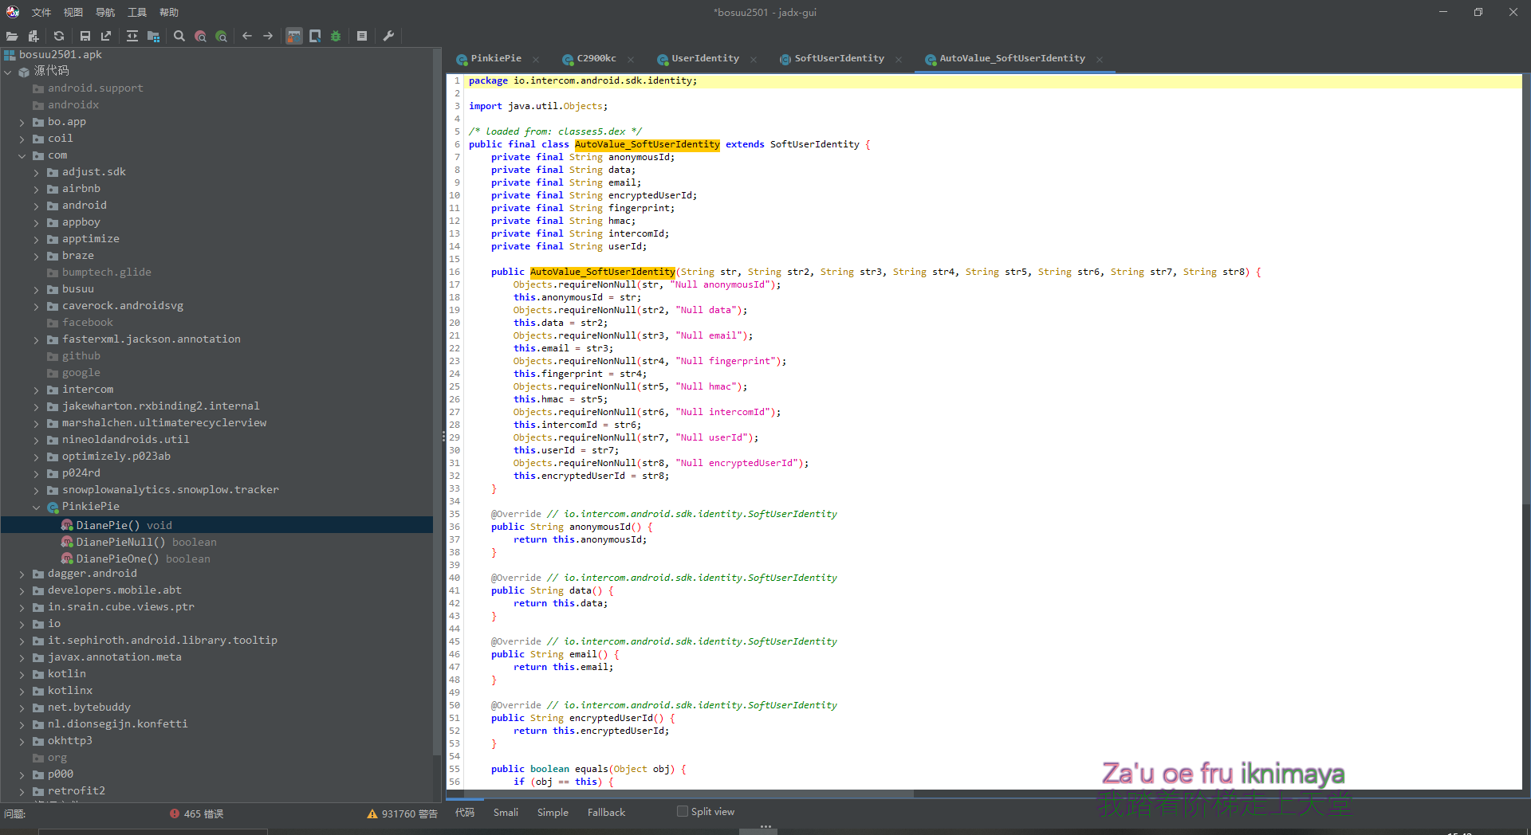Expand the coil package
This screenshot has width=1531, height=835.
click(x=22, y=139)
